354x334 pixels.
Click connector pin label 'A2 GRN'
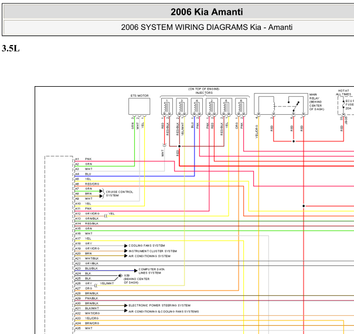click(84, 164)
